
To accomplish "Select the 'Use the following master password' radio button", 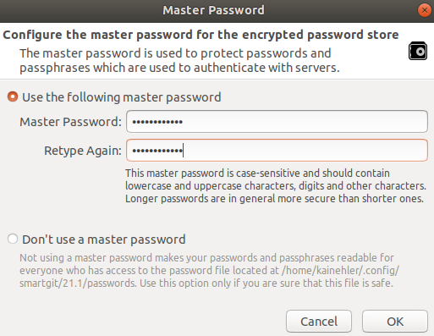I will pyautogui.click(x=13, y=96).
